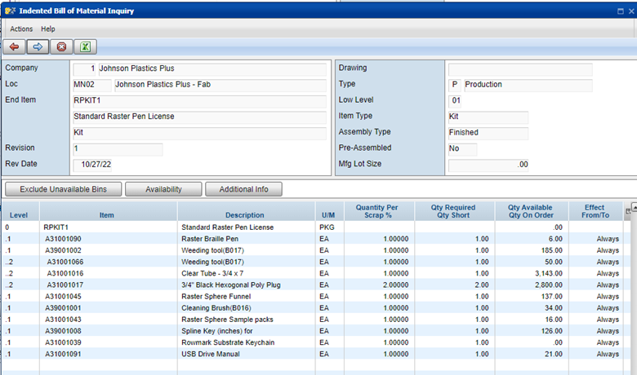The height and width of the screenshot is (375, 637).
Task: Open the Actions menu
Action: tap(21, 29)
